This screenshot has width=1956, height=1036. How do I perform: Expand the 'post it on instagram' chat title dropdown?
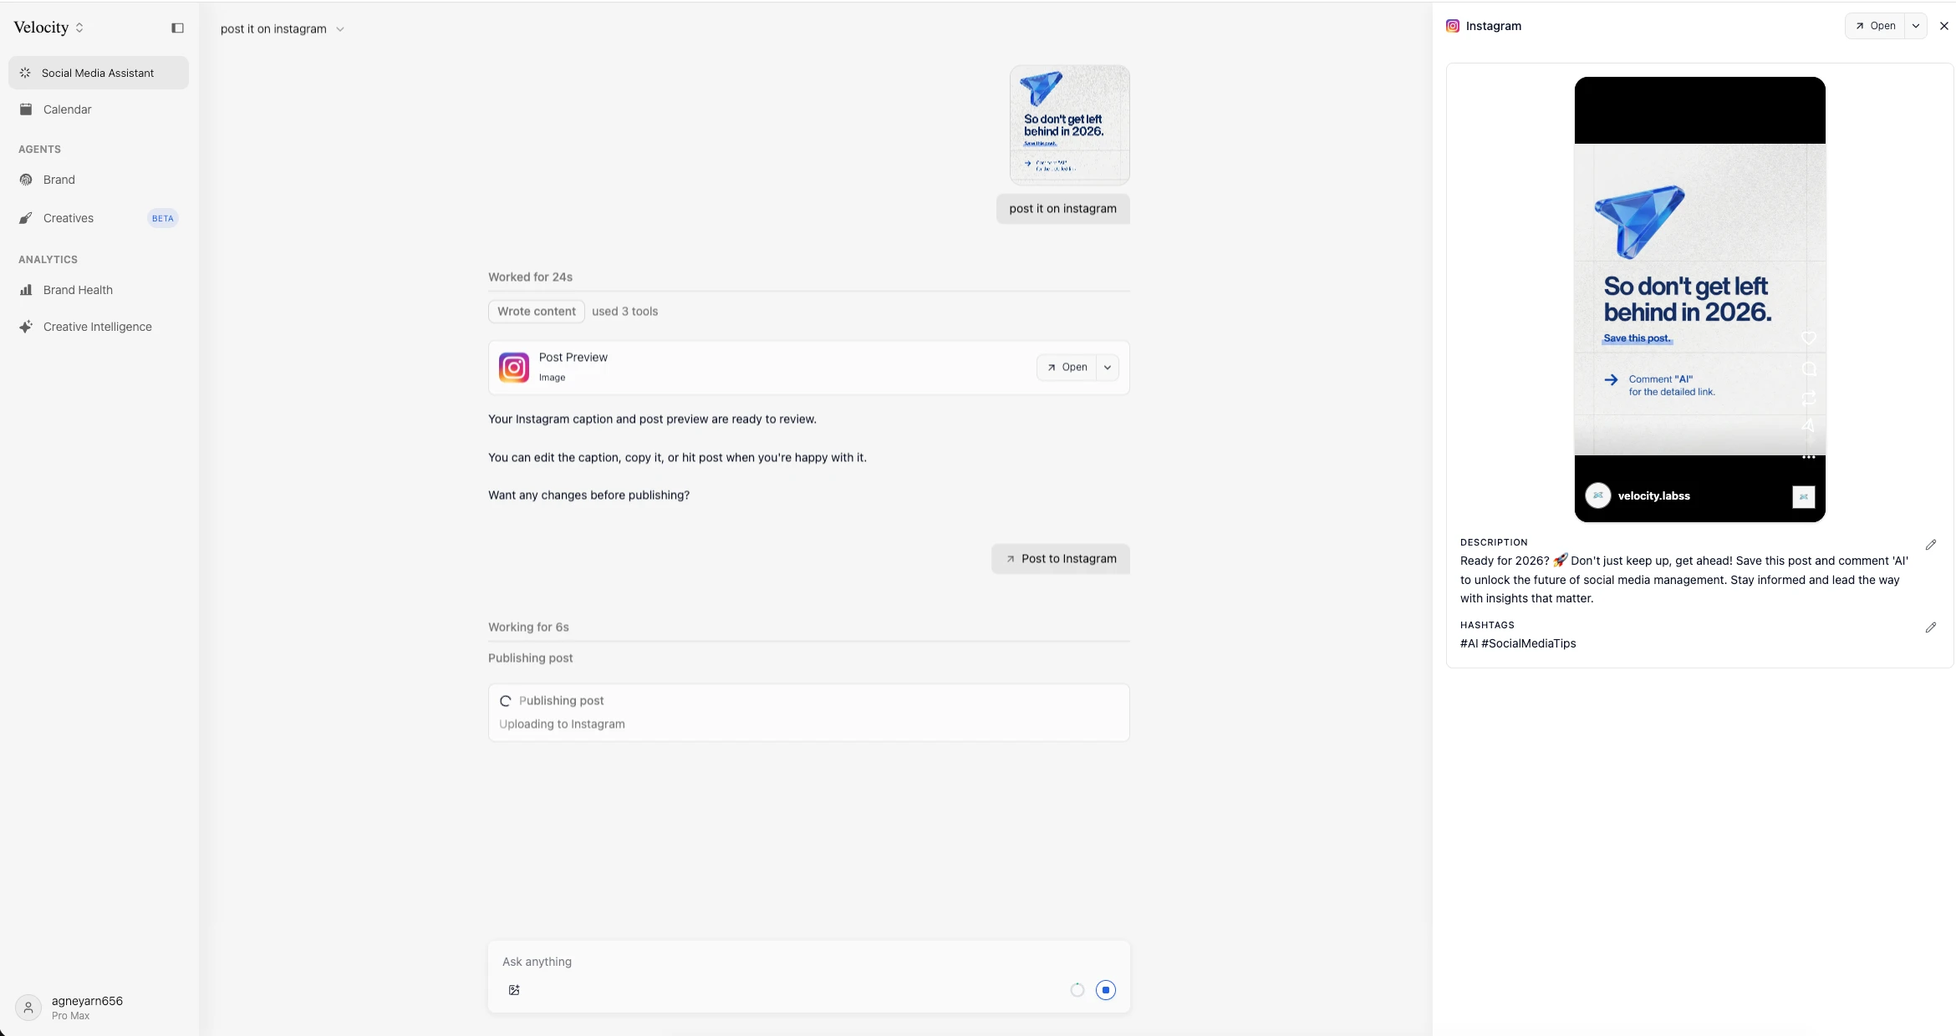pos(340,29)
